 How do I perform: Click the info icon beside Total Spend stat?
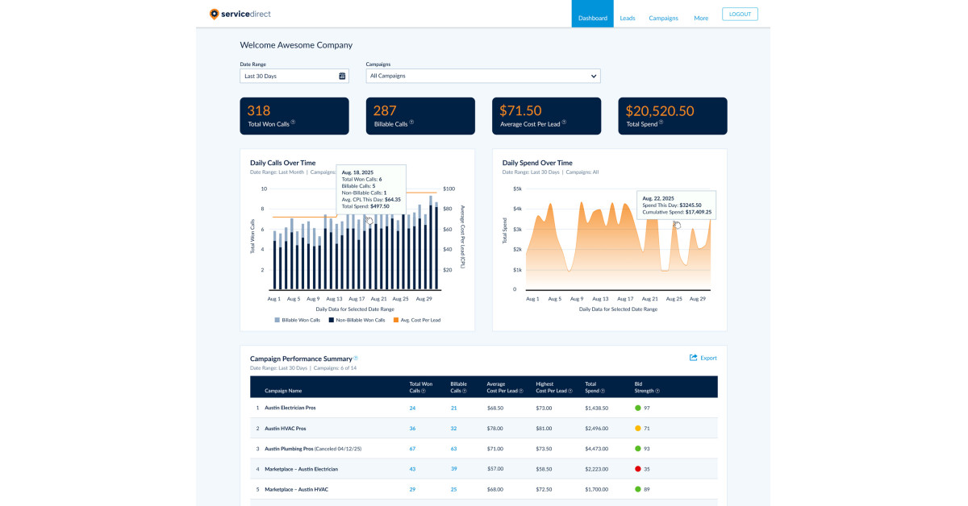pos(661,123)
